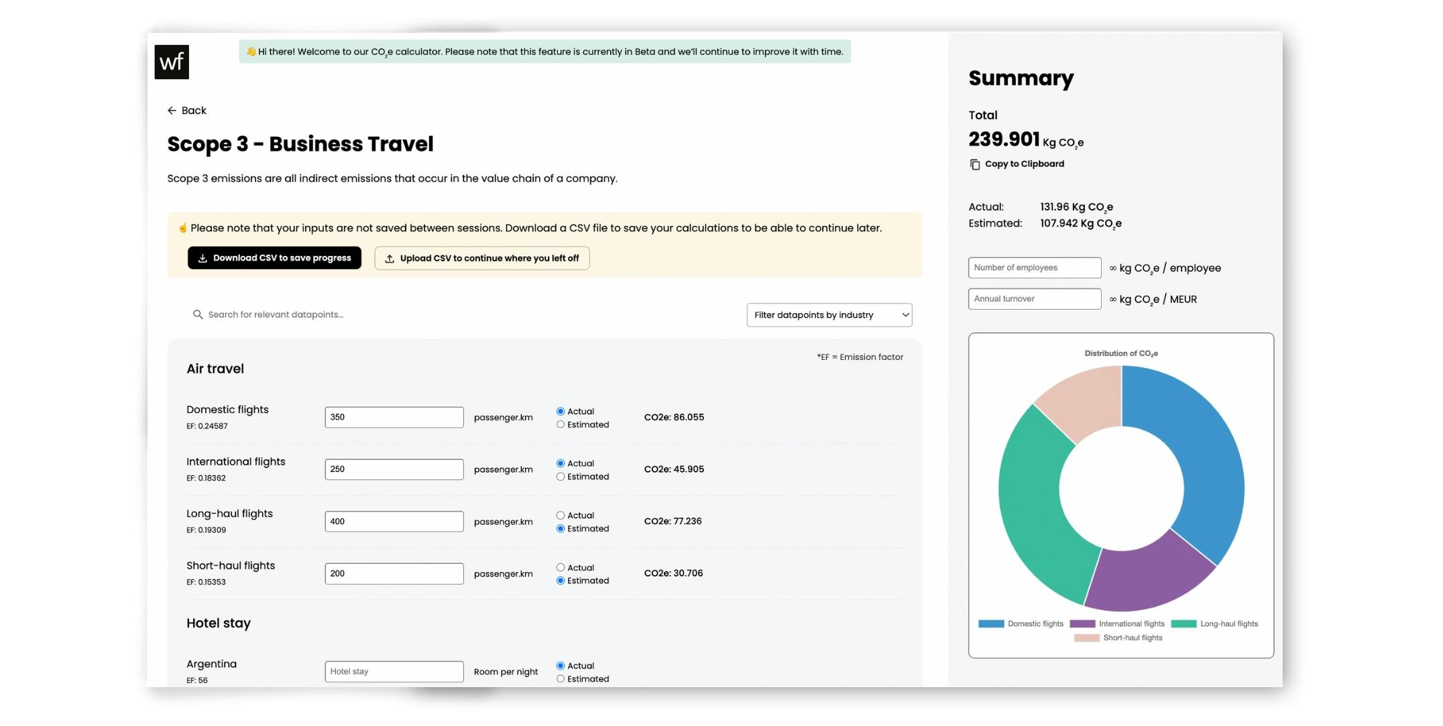Click the upload icon beside Upload CSV

pos(390,257)
